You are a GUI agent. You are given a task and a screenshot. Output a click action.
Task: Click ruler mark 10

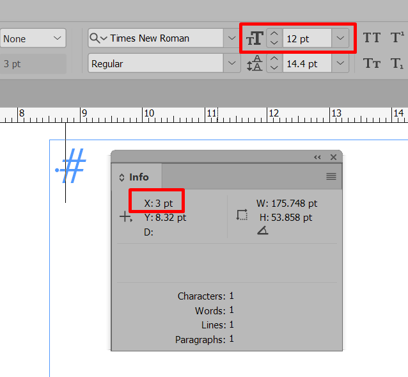tap(149, 113)
